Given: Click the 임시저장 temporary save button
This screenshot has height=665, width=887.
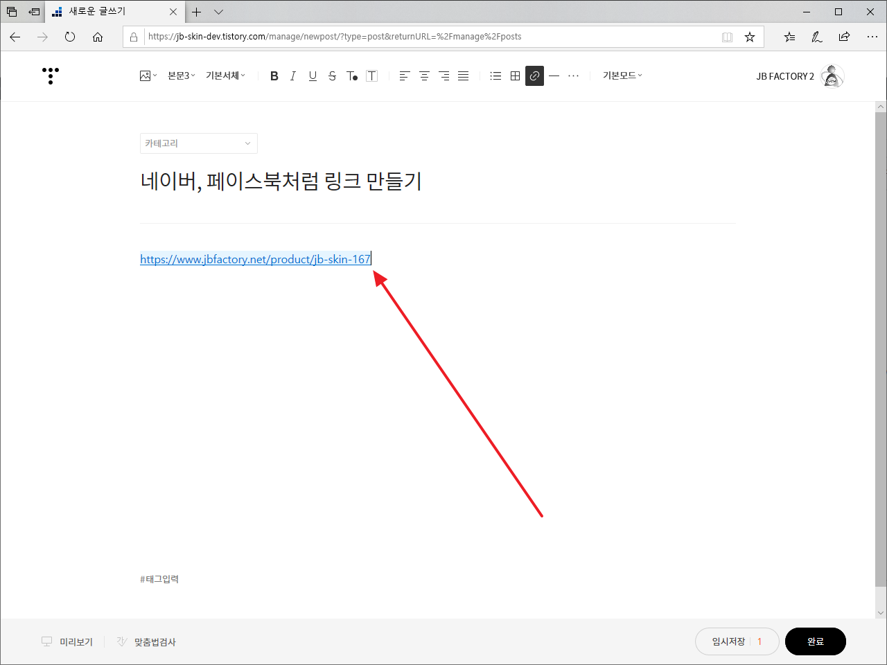Looking at the screenshot, I should (x=728, y=641).
